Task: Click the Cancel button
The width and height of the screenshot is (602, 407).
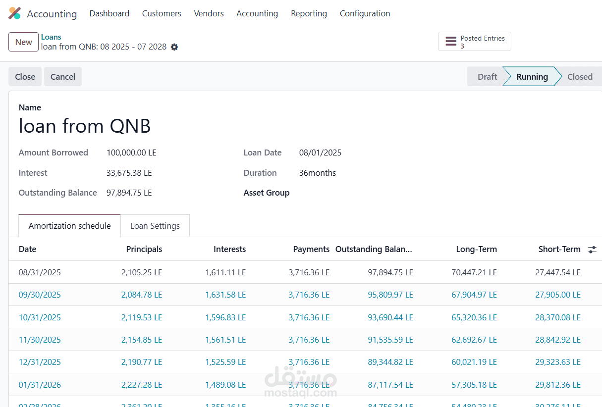Action: point(63,77)
